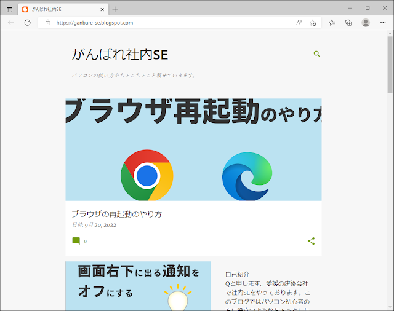The width and height of the screenshot is (394, 311).
Task: Click the 自己紹介 heading text
Action: point(237,274)
